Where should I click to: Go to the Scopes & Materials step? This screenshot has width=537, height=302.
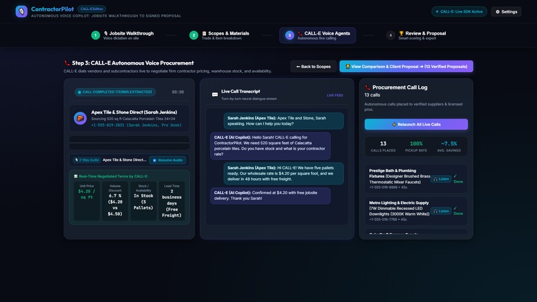(x=219, y=35)
